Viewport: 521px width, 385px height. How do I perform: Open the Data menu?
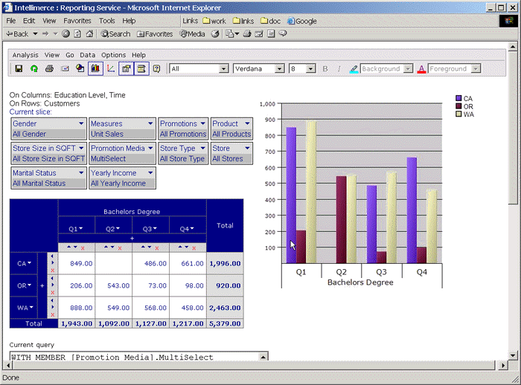click(87, 55)
